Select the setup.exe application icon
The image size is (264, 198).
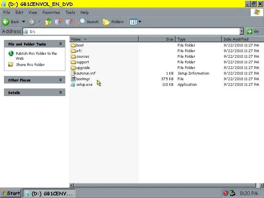[73, 84]
